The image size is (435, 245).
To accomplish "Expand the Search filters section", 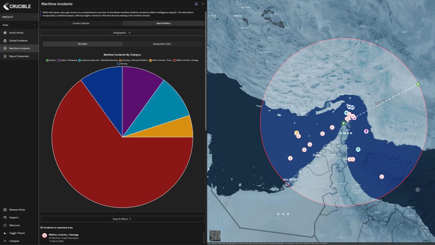I will 122,219.
